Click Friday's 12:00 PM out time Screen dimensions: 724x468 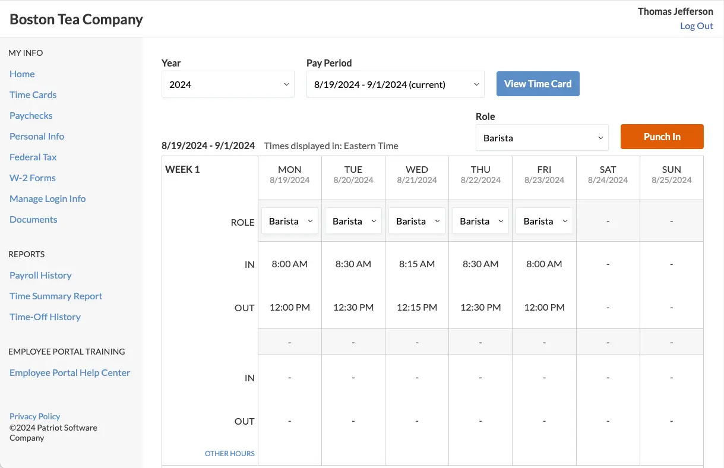[x=544, y=308]
